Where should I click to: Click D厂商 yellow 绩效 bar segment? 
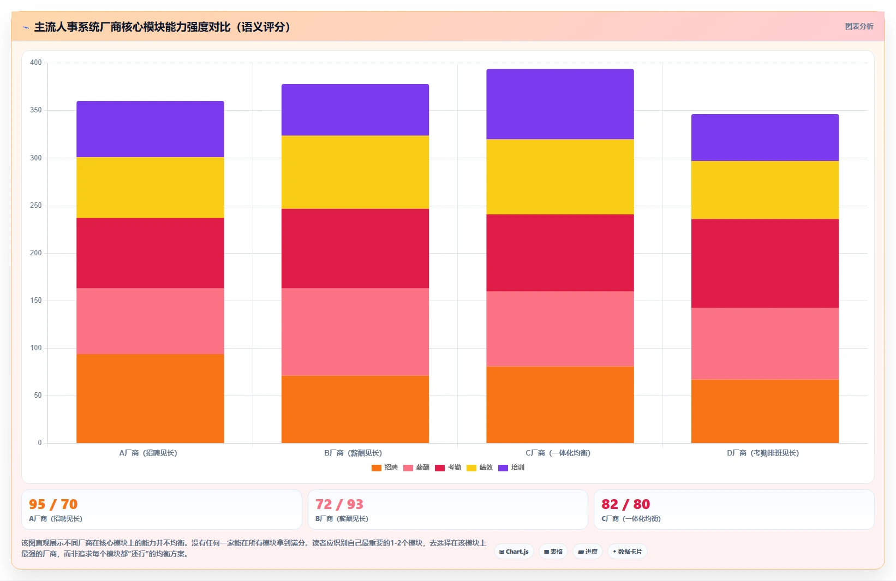[765, 190]
